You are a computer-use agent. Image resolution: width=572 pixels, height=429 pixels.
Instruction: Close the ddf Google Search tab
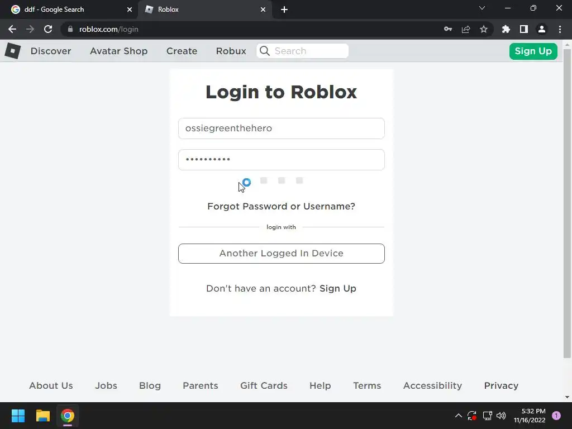click(130, 9)
